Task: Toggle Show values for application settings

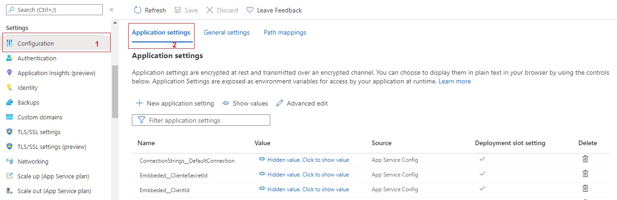Action: [x=245, y=104]
